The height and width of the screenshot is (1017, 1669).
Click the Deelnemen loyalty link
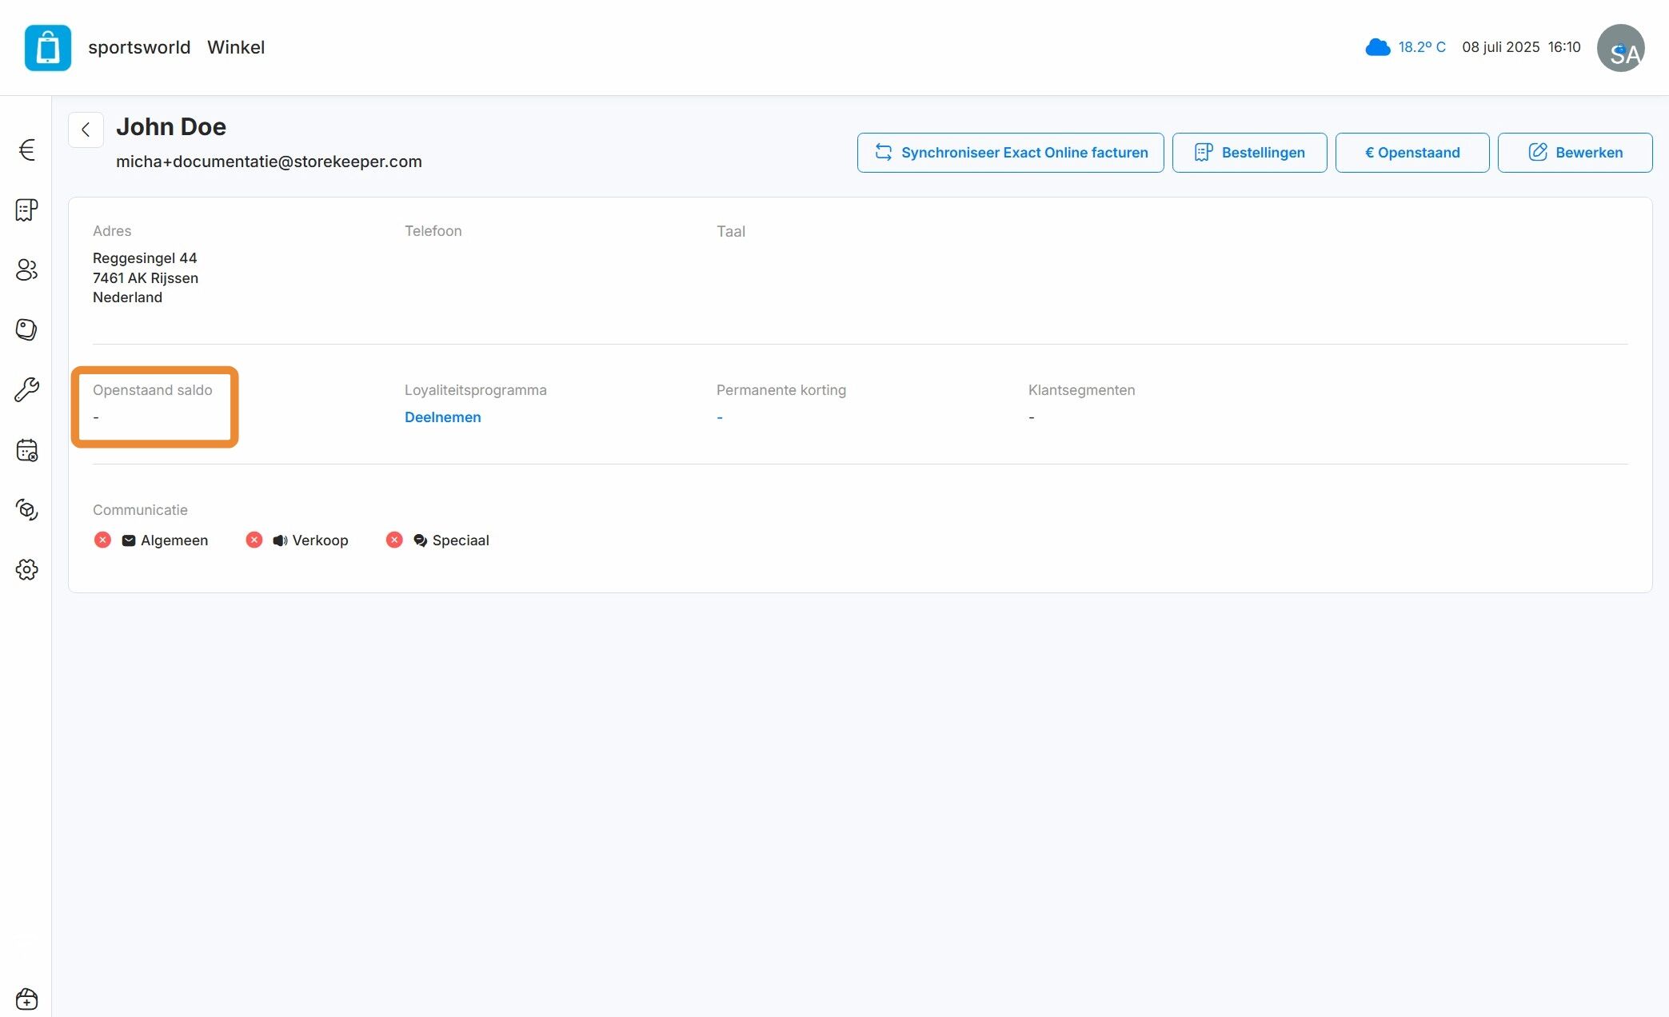coord(442,417)
